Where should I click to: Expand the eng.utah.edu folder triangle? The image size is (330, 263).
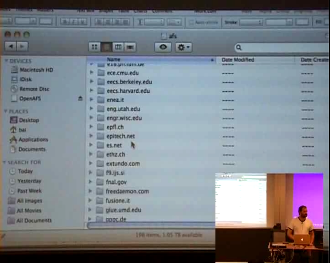click(91, 108)
